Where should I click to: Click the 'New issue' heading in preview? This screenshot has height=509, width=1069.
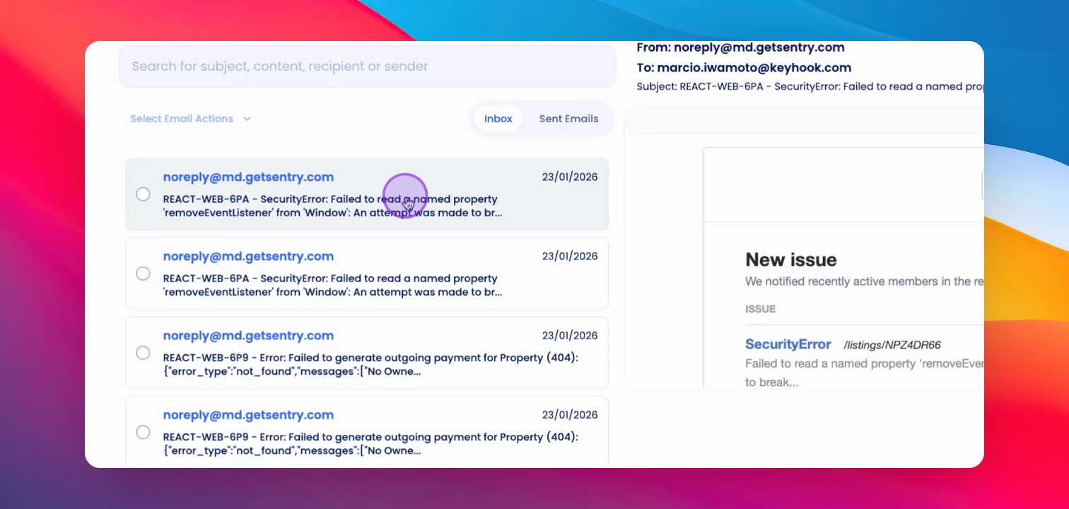pyautogui.click(x=791, y=259)
